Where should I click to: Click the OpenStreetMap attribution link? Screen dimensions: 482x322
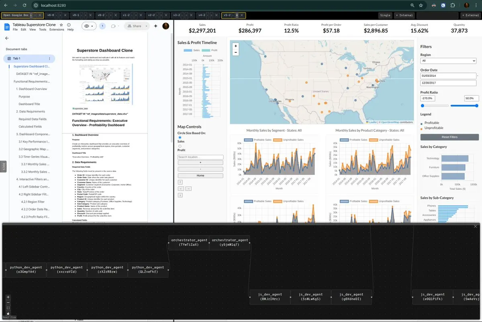tap(390, 122)
